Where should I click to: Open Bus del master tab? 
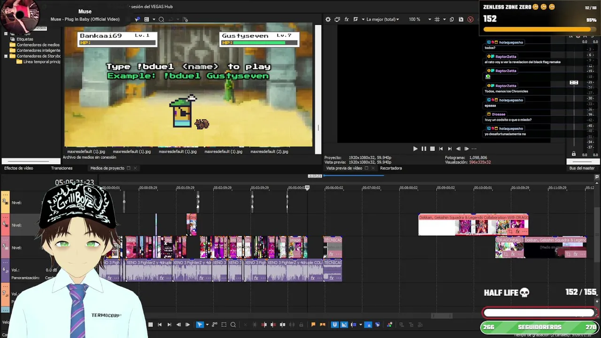pyautogui.click(x=582, y=168)
